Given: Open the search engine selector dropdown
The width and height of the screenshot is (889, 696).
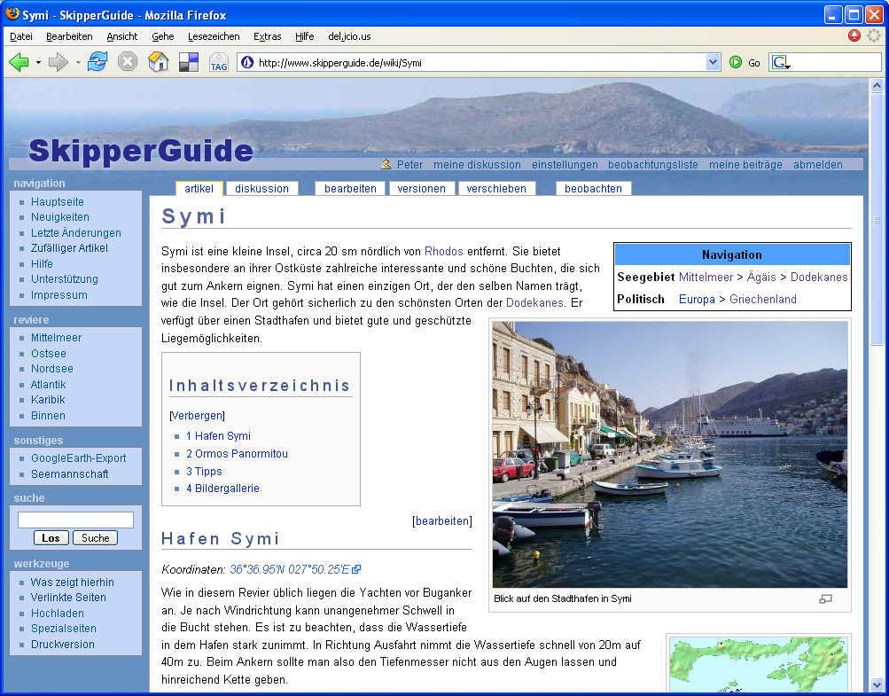Looking at the screenshot, I should (780, 62).
